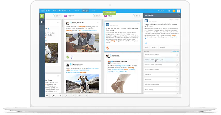221x115 pixels.
Task: Click Feedback link in top bar
Action: [x=161, y=11]
